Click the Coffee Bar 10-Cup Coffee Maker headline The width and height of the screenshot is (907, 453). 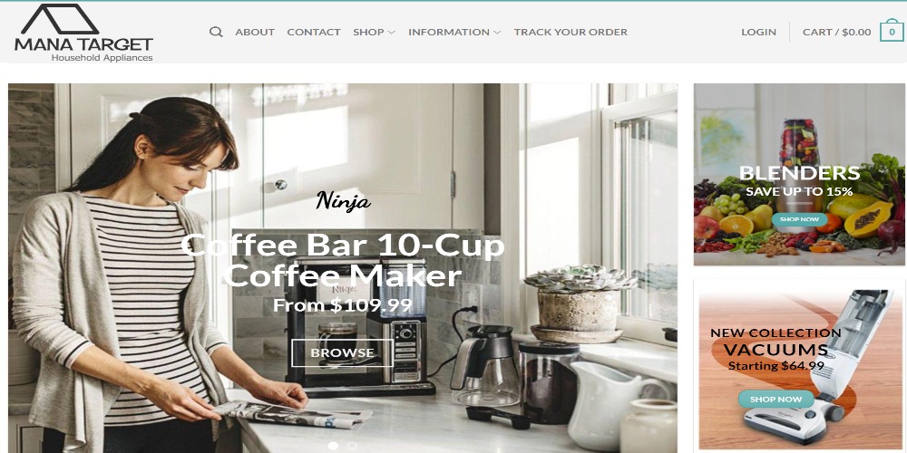(343, 261)
